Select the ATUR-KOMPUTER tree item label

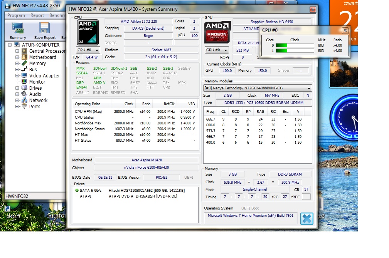coord(41,45)
